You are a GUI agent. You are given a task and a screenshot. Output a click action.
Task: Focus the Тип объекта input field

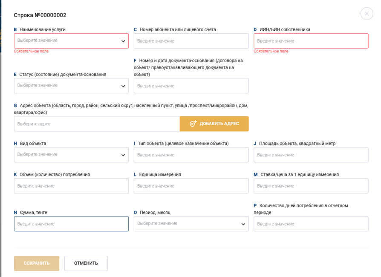(x=191, y=155)
